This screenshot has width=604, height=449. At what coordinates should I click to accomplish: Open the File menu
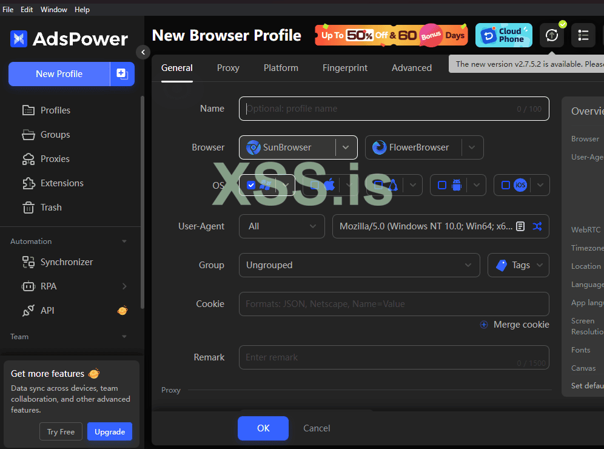tap(8, 10)
